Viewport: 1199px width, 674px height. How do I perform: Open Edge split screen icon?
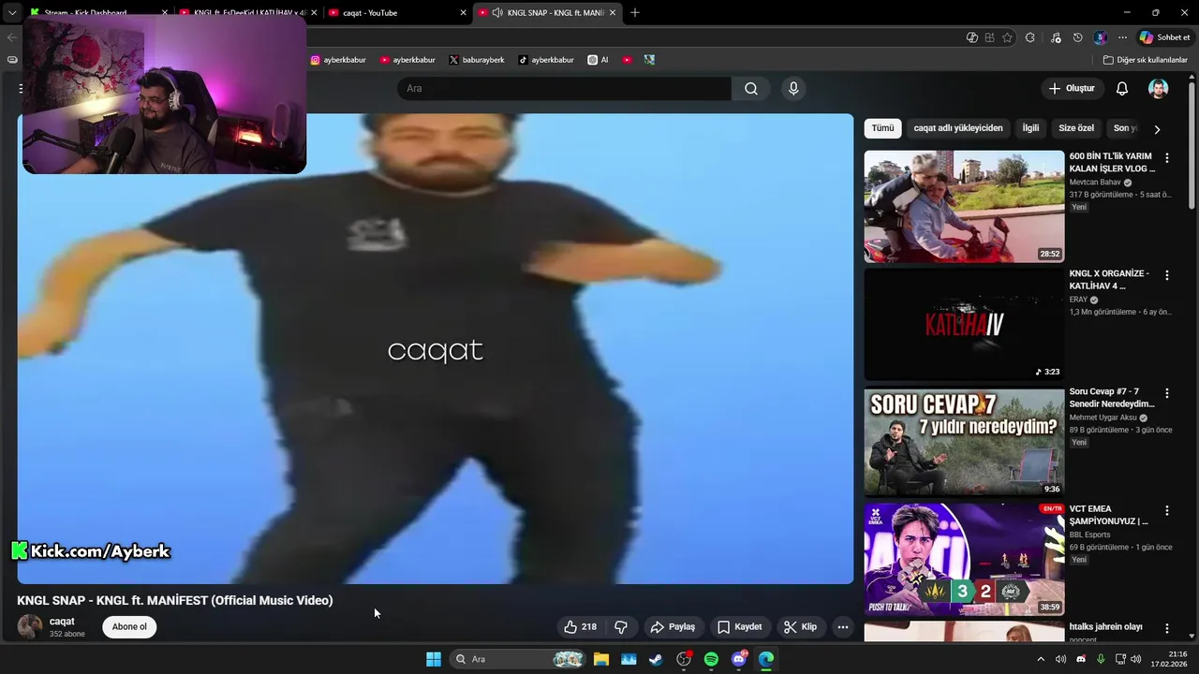pyautogui.click(x=989, y=37)
